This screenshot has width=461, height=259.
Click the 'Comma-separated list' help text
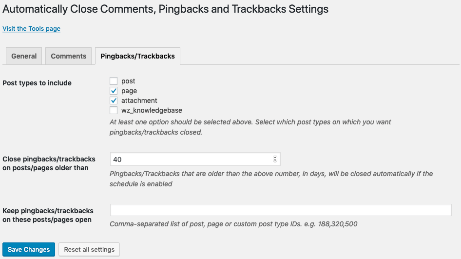[x=233, y=224]
